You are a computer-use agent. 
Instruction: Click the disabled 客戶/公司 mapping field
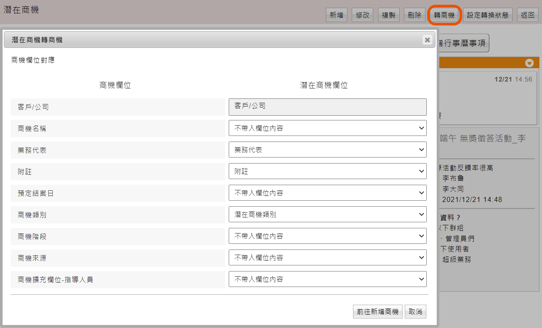point(328,107)
